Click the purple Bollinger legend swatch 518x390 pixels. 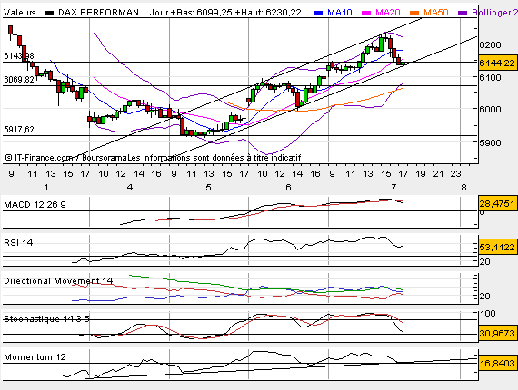[x=463, y=13]
